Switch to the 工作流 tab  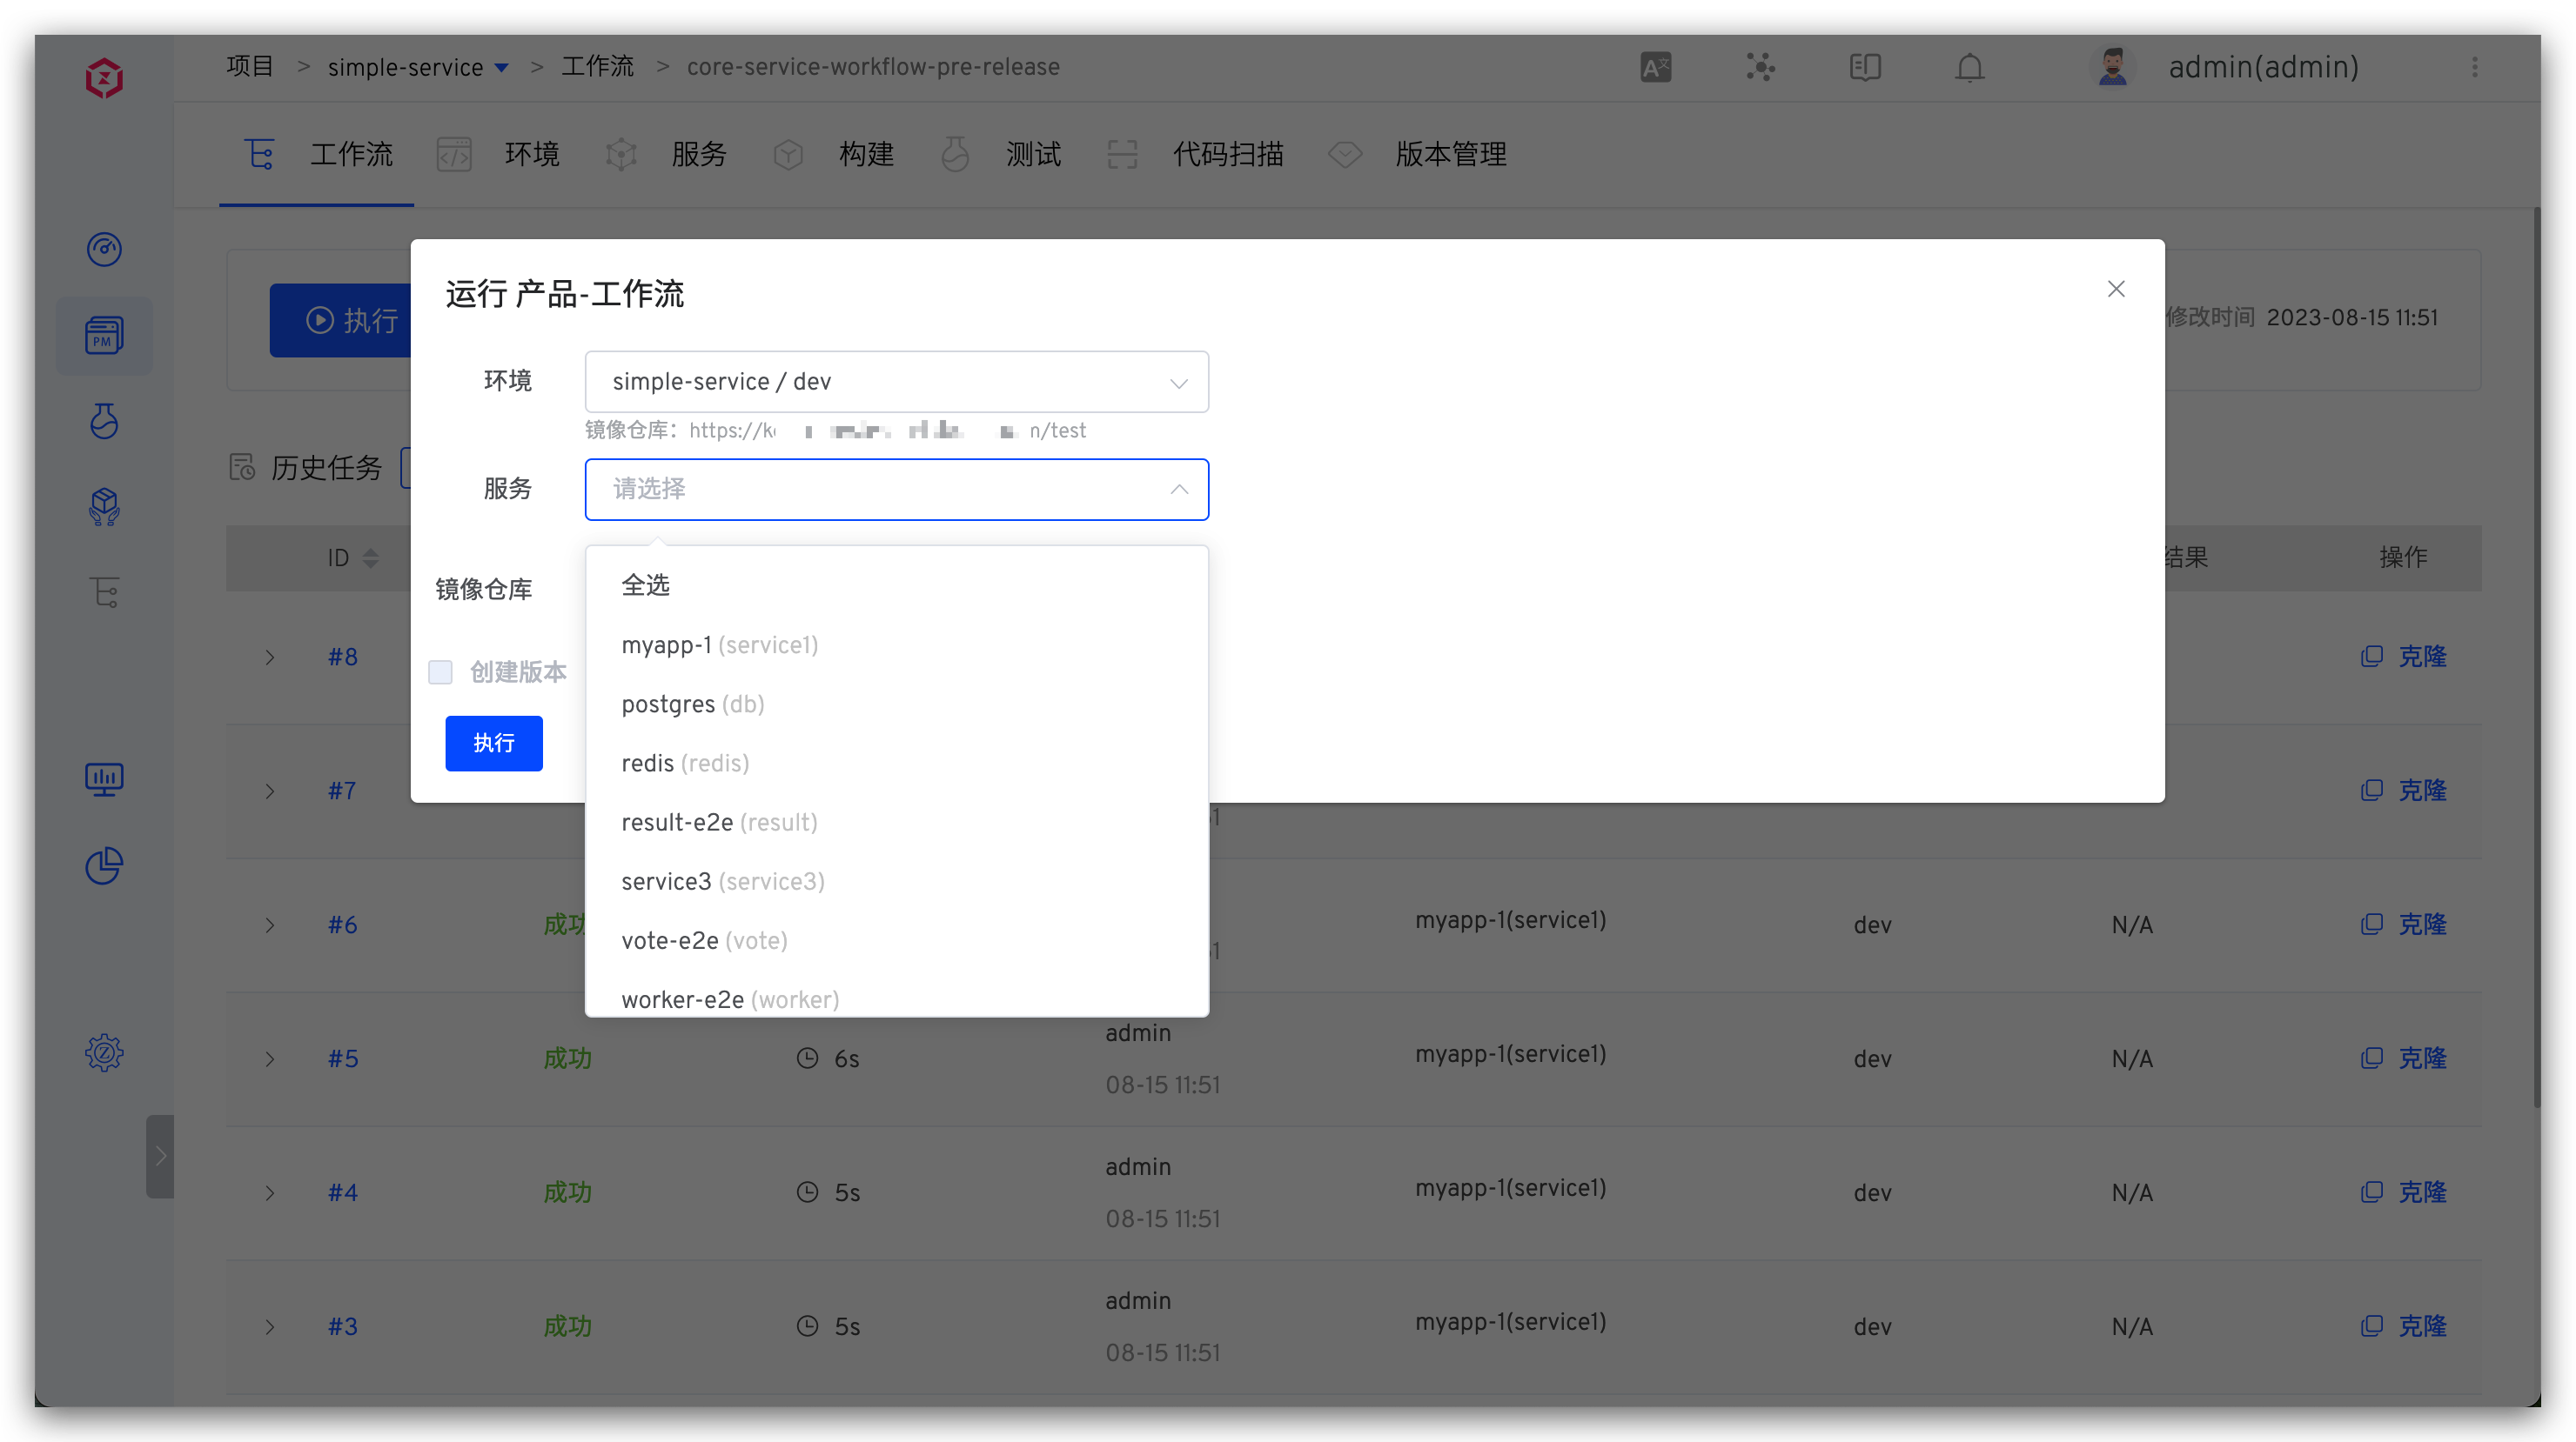coord(318,154)
